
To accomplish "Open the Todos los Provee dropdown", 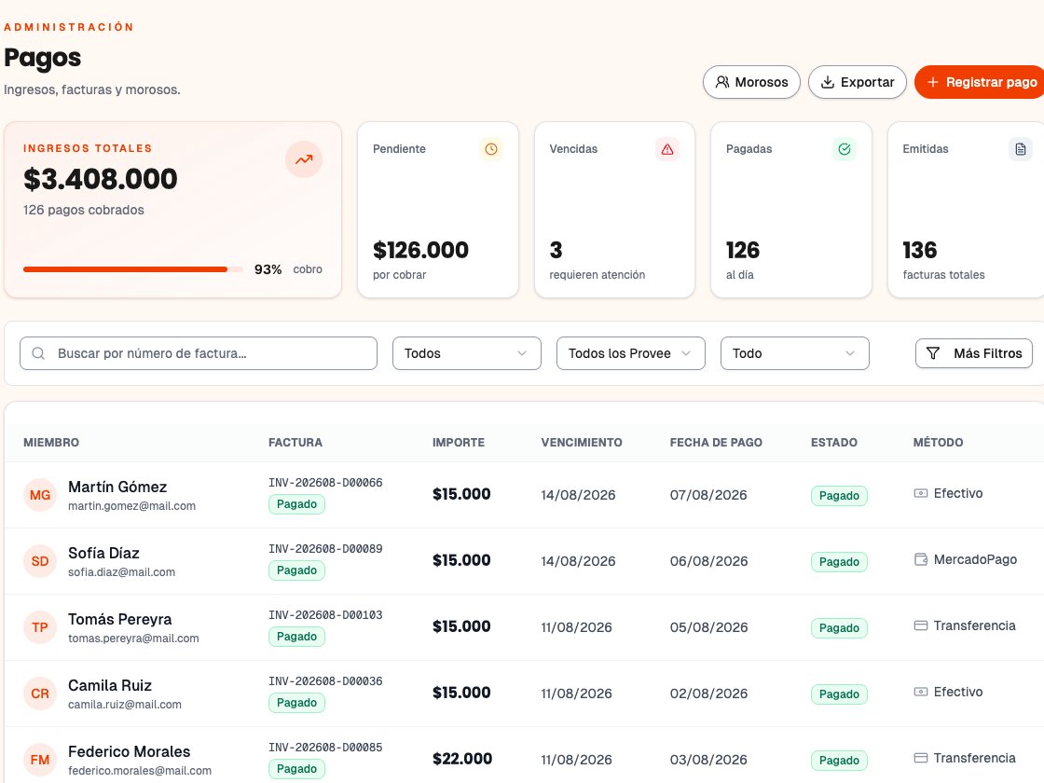I will click(x=630, y=353).
